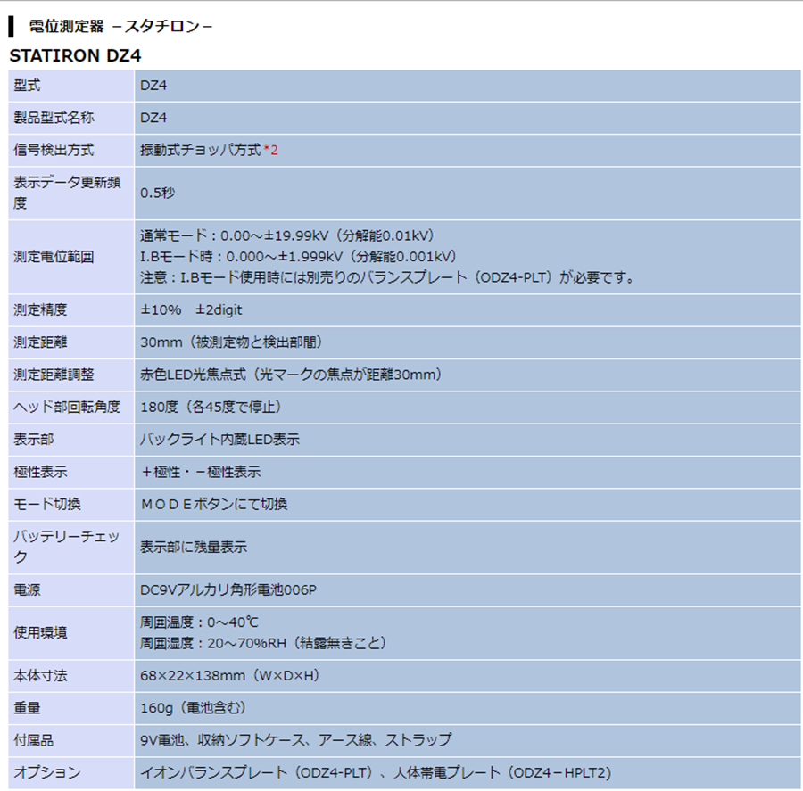Select the 'STATIRON DZ4' title

coord(75,55)
